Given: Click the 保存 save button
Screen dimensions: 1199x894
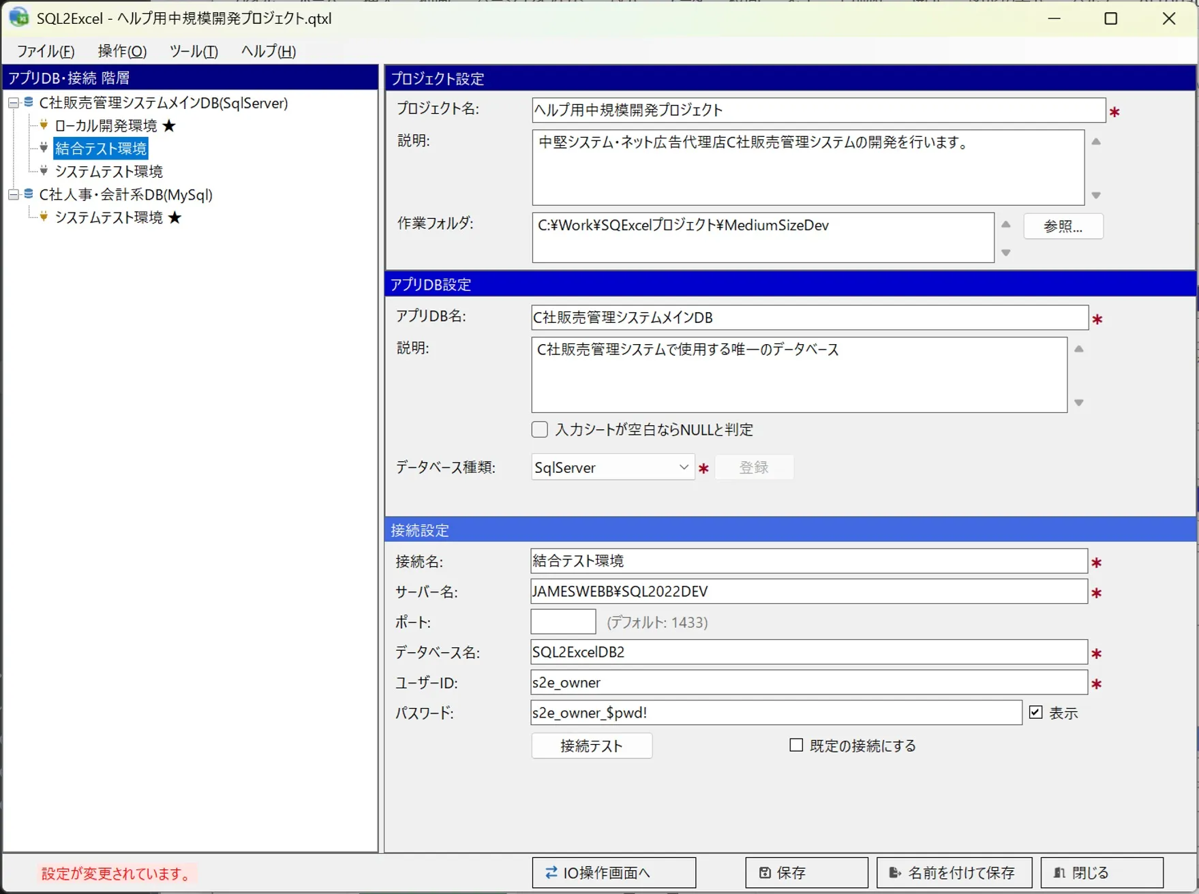Looking at the screenshot, I should [807, 872].
